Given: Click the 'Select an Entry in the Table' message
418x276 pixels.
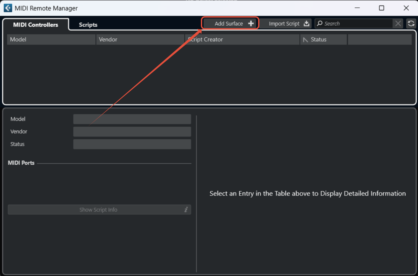Looking at the screenshot, I should (307, 194).
